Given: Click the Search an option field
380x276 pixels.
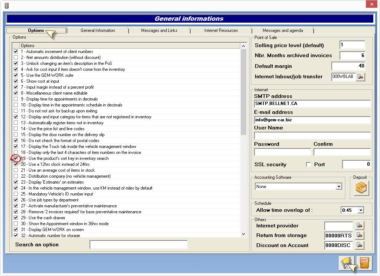Looking at the screenshot, I should [x=139, y=244].
